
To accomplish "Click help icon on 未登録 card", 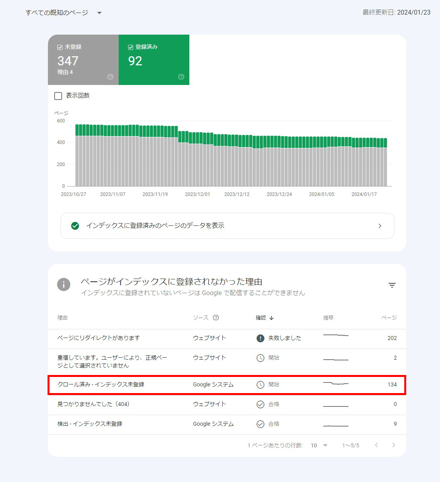I will [110, 77].
